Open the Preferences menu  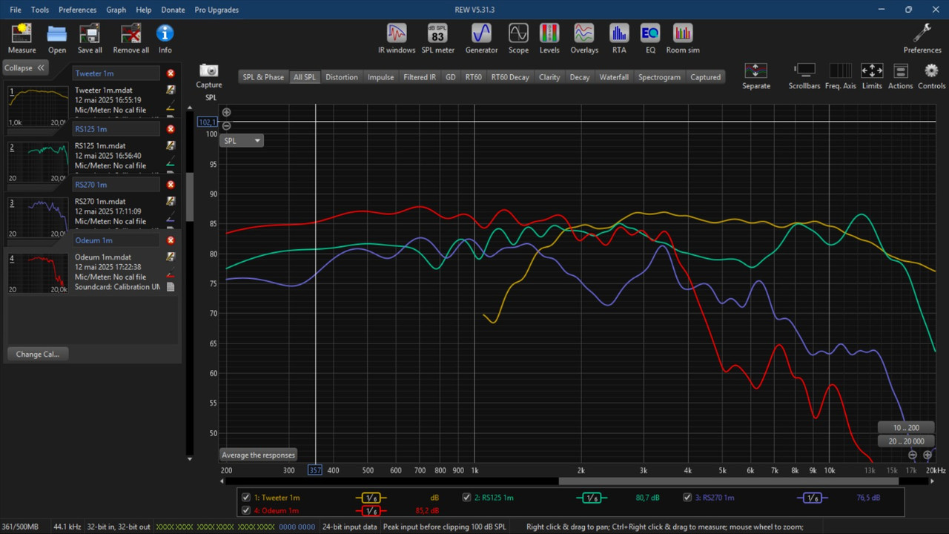coord(77,10)
